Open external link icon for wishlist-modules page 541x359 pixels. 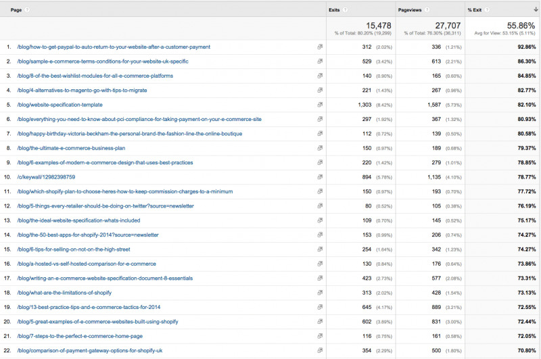(320, 76)
